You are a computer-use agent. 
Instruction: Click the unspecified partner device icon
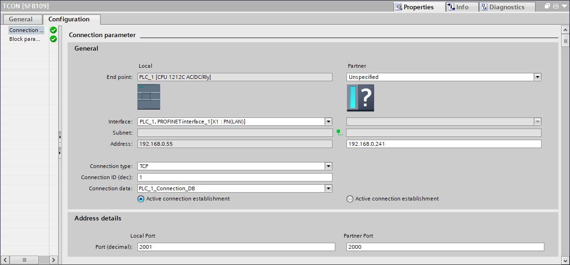point(360,98)
